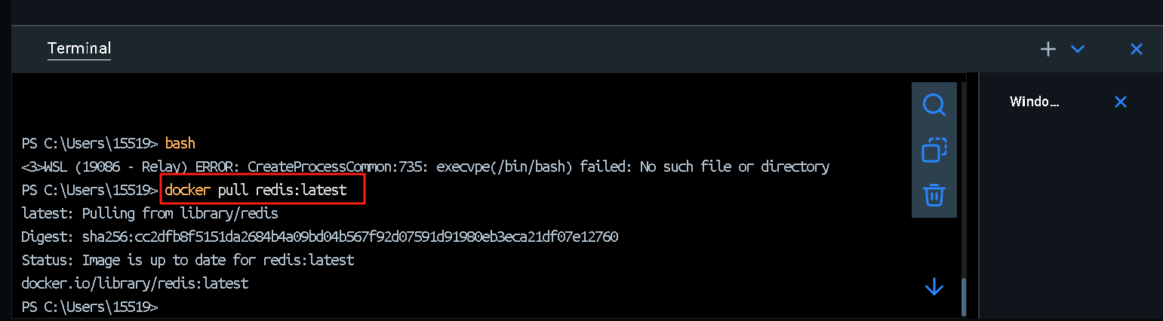Click the docker.io/library/redis:latest output line

135,283
